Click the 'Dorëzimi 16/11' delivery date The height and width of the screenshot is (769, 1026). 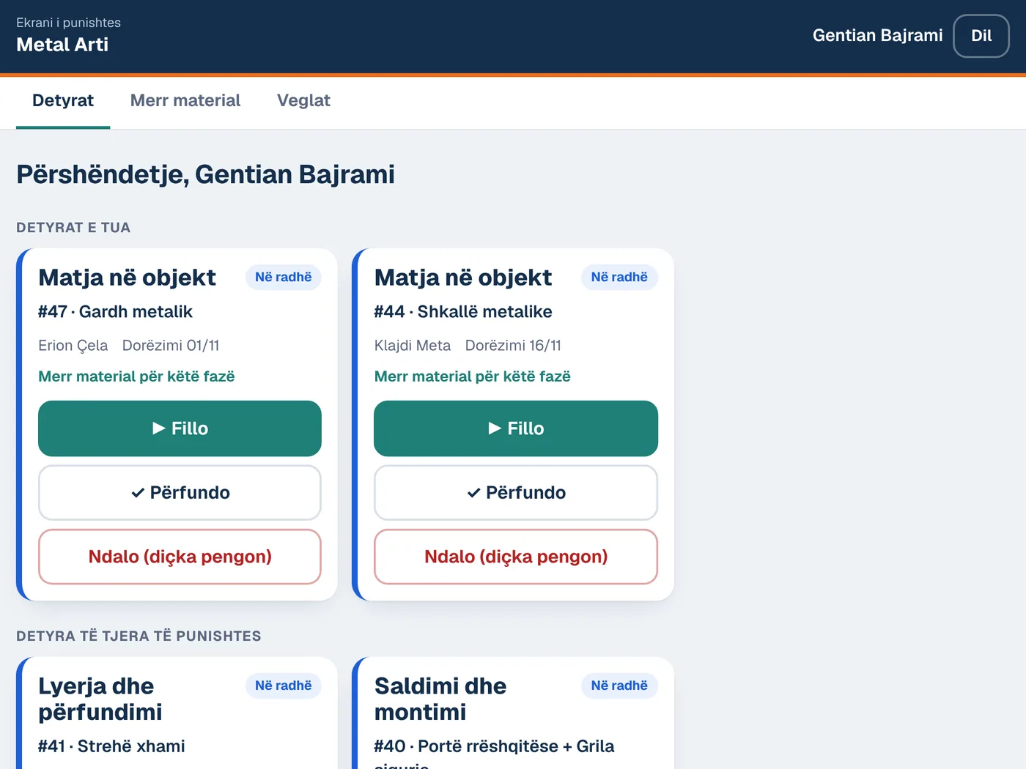pyautogui.click(x=513, y=346)
